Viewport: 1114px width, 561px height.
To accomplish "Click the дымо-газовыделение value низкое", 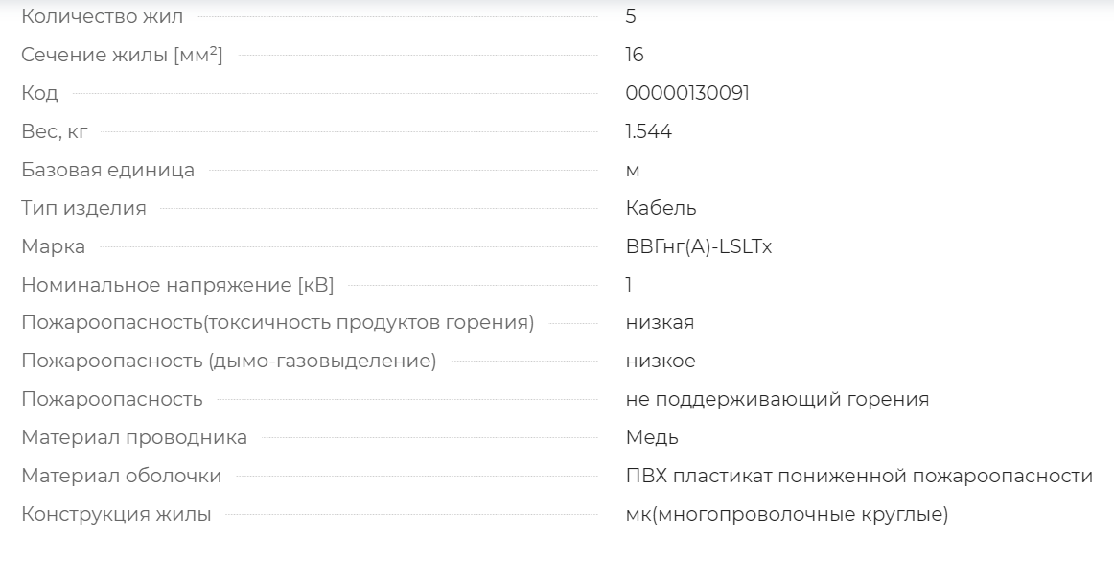I will pyautogui.click(x=661, y=361).
